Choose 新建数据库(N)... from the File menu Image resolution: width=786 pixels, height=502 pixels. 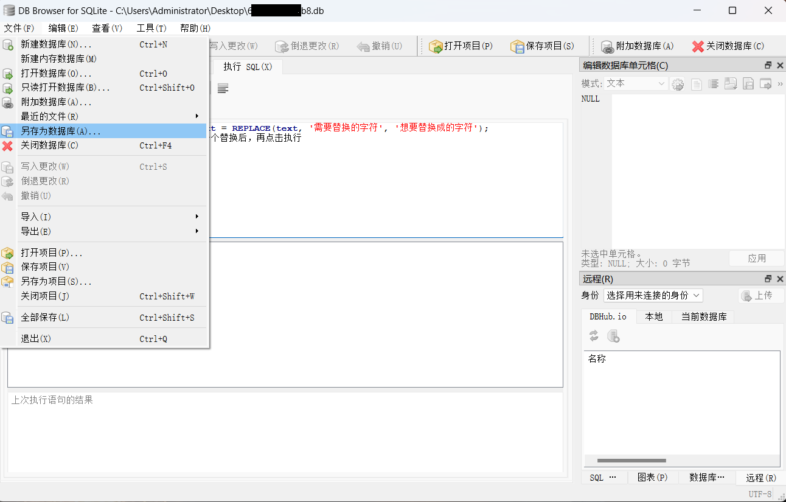pos(104,44)
